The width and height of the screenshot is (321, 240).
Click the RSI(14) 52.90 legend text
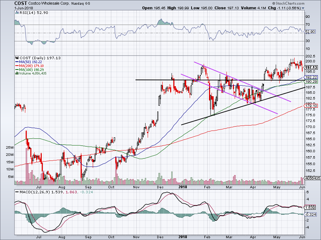tap(34, 13)
